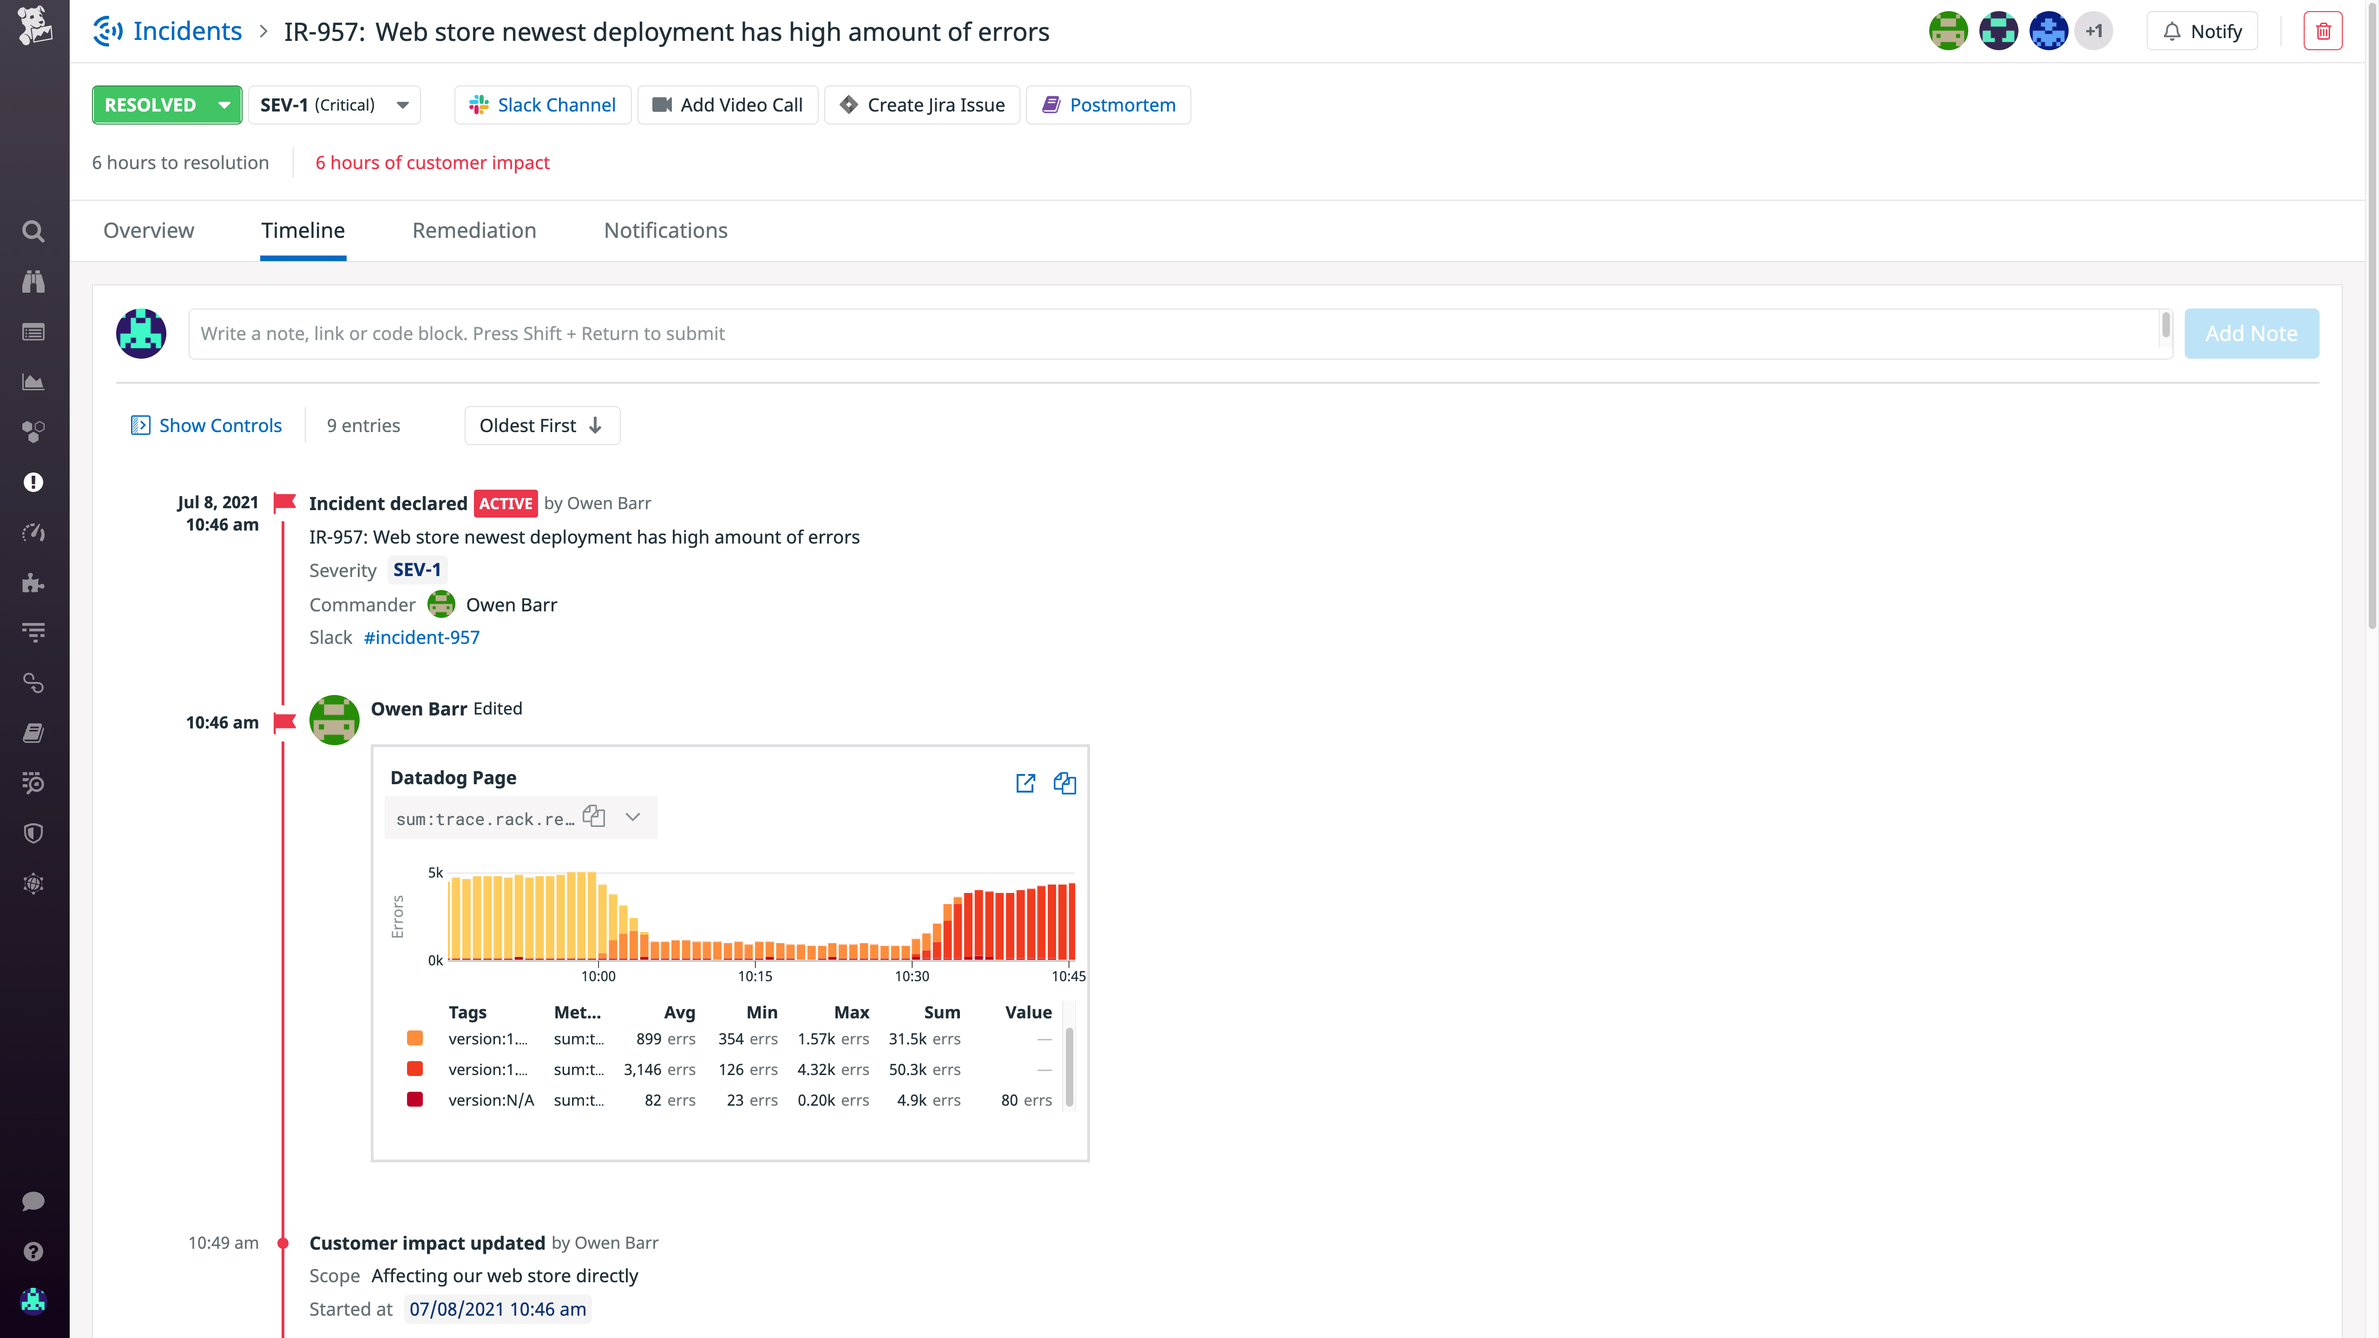The width and height of the screenshot is (2379, 1338).
Task: Switch to the Remediation tab
Action: point(474,230)
